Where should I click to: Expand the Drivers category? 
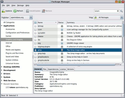2,74
